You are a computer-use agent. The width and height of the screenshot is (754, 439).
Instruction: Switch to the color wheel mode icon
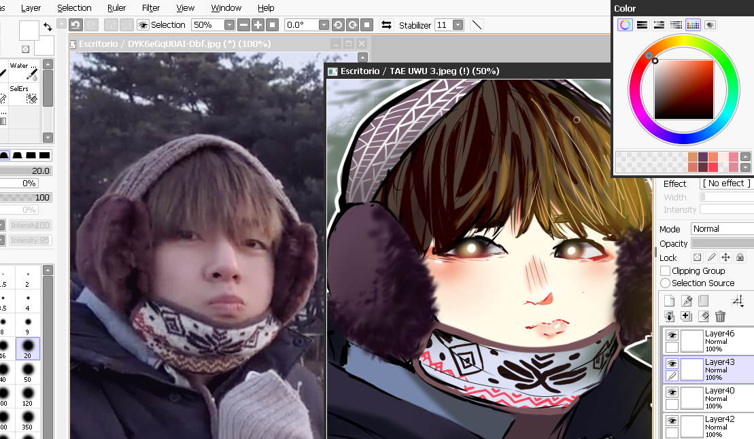coord(625,25)
